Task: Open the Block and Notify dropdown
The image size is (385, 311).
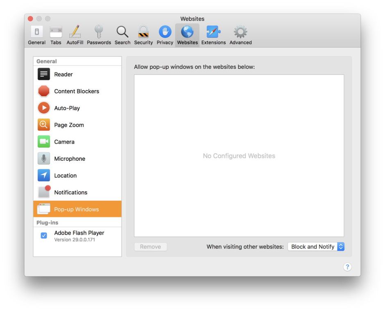Action: [x=316, y=247]
